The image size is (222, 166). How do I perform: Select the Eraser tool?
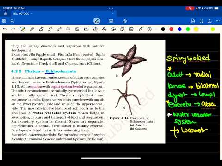click(41, 29)
